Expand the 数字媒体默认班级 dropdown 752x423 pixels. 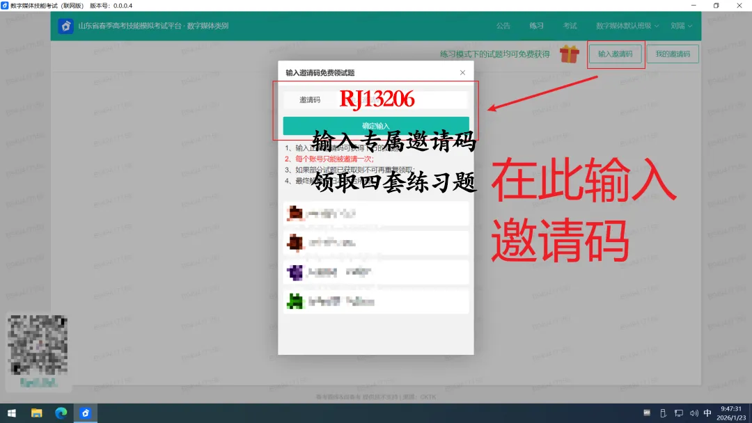pyautogui.click(x=627, y=26)
